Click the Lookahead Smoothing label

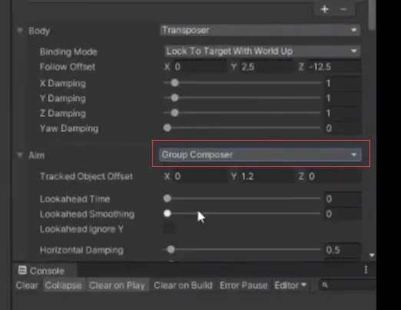pyautogui.click(x=87, y=214)
